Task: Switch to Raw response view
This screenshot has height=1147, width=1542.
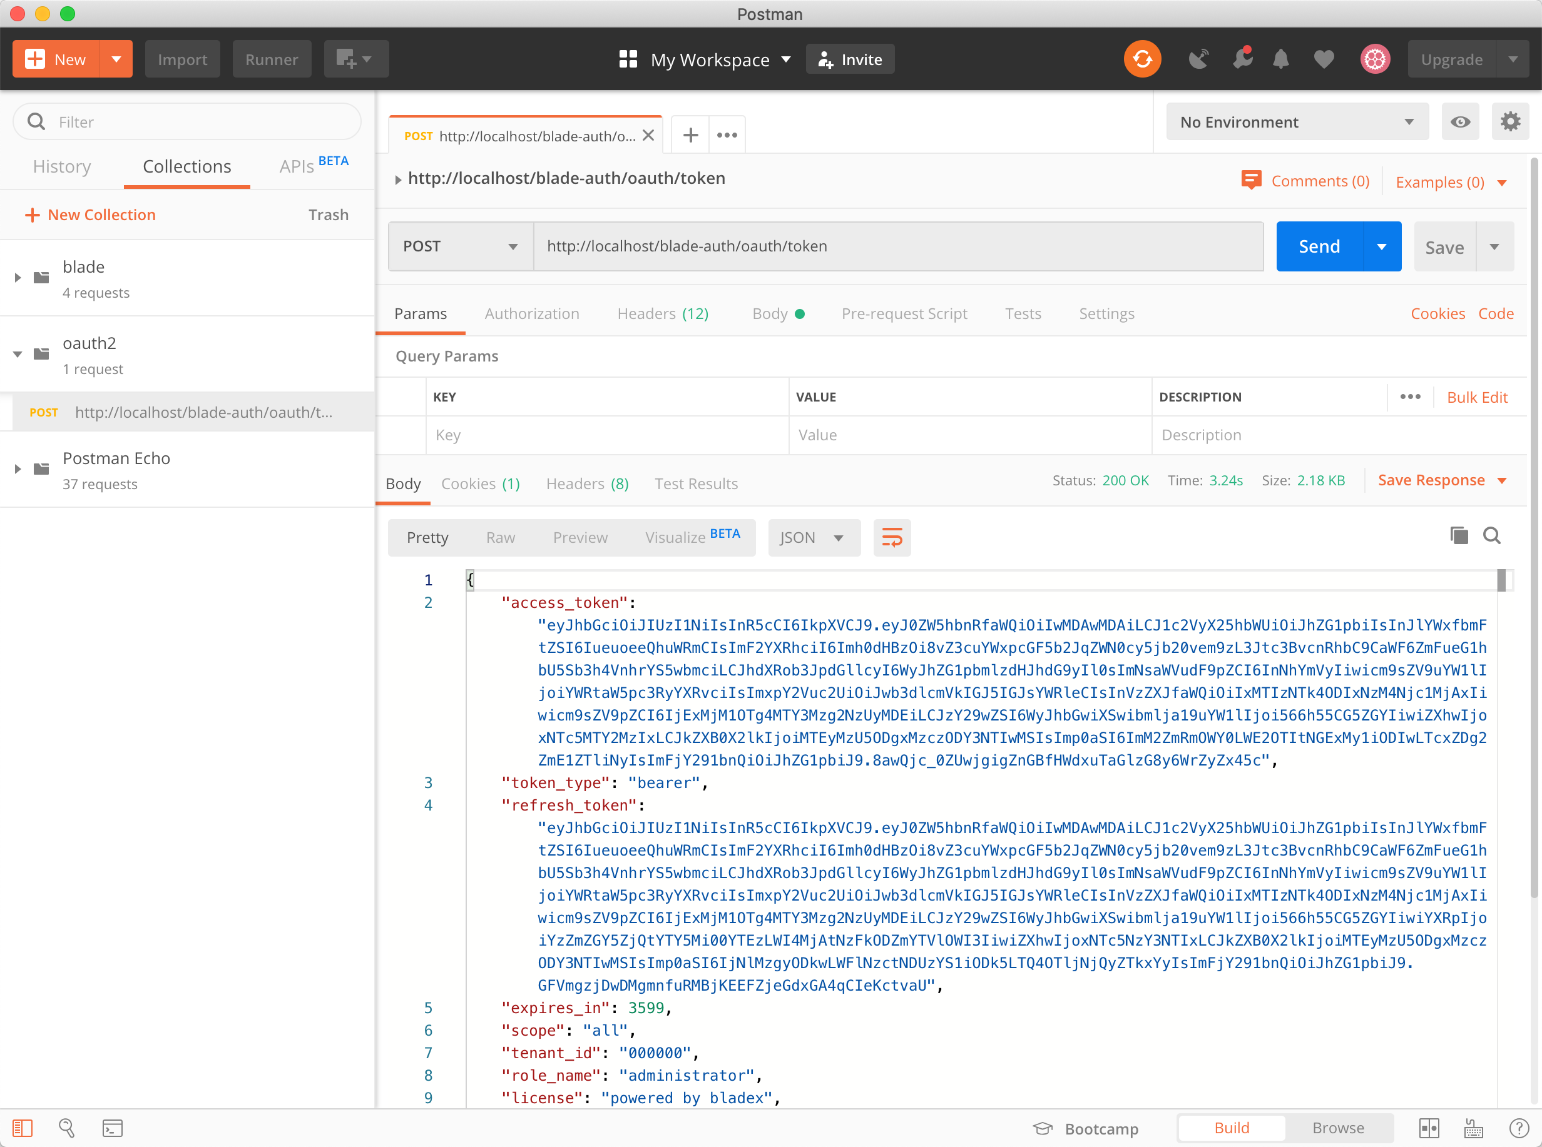Action: coord(500,537)
